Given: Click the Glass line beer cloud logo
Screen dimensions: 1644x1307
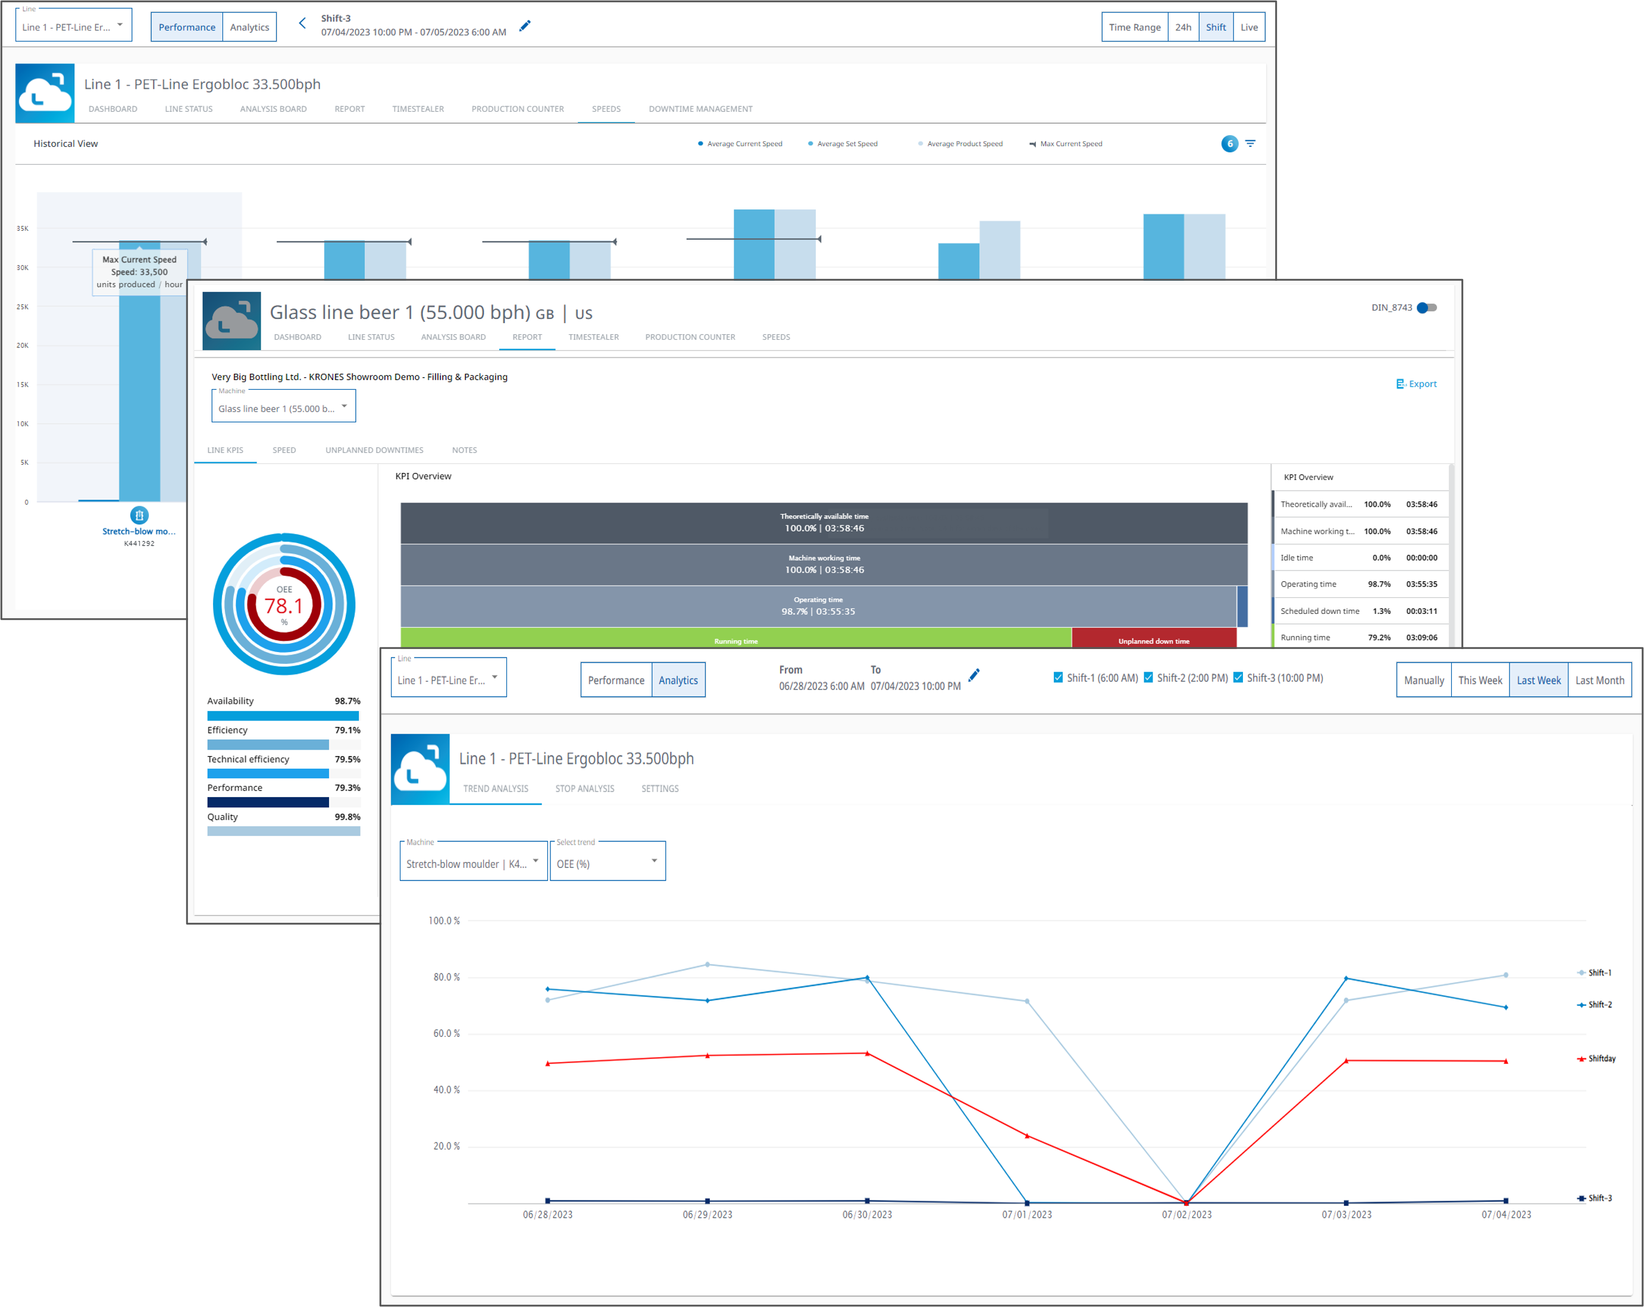Looking at the screenshot, I should [232, 321].
